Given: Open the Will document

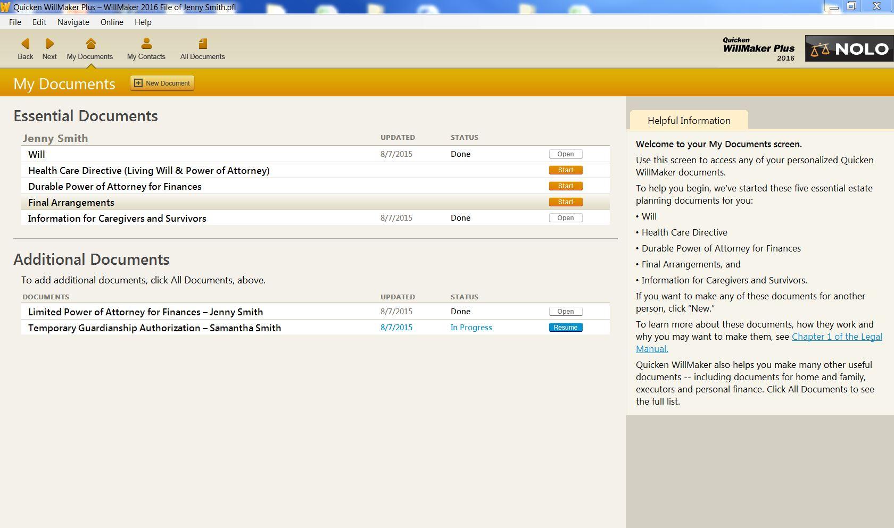Looking at the screenshot, I should [x=565, y=154].
